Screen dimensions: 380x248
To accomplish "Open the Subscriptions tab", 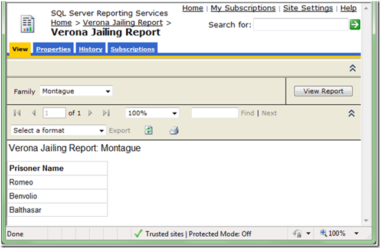I will pyautogui.click(x=132, y=49).
